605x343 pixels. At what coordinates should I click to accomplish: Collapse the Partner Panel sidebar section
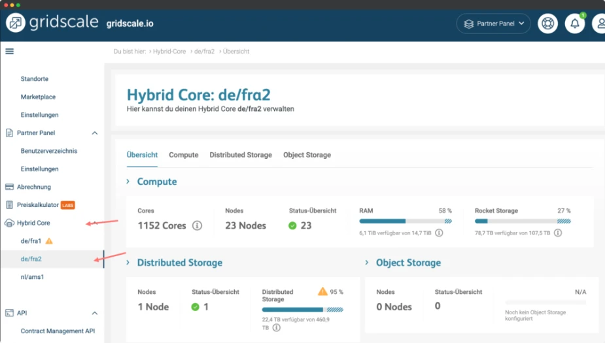(95, 133)
